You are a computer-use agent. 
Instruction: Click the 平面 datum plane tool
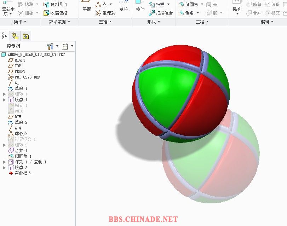87,6
